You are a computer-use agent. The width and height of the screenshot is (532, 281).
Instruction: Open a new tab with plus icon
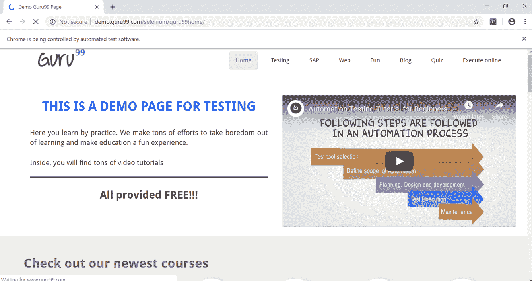(x=113, y=7)
